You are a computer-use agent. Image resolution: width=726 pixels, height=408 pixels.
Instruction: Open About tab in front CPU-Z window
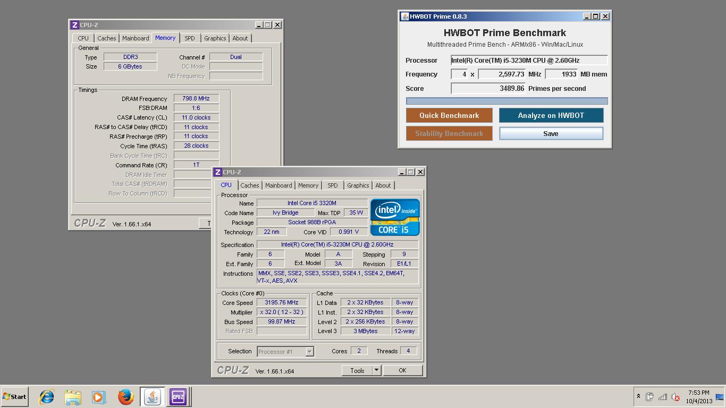[x=383, y=185]
